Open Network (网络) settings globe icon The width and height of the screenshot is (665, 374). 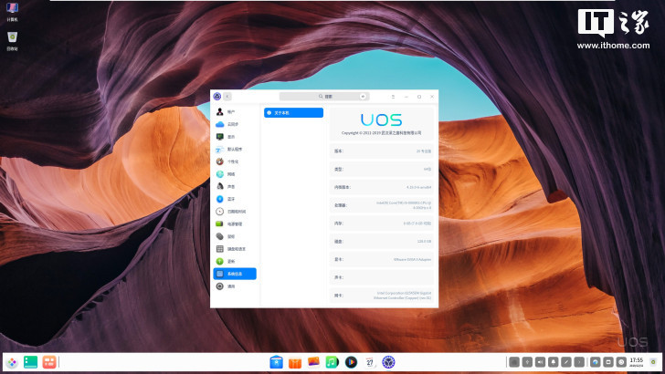[x=235, y=174]
